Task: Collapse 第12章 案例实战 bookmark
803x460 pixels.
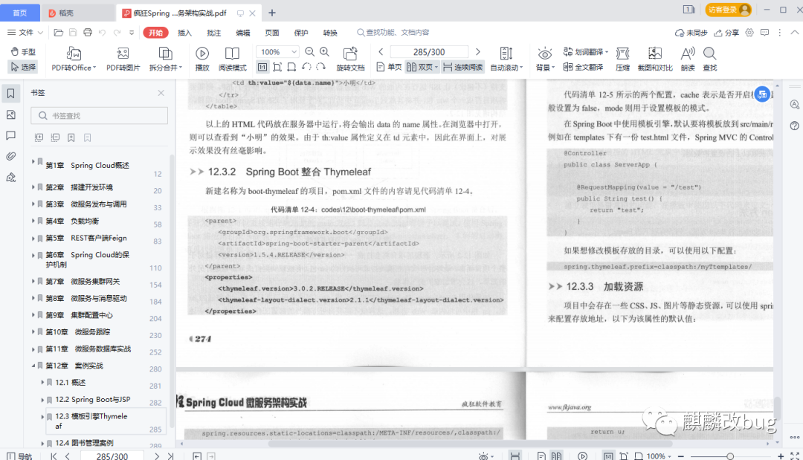Action: click(x=33, y=366)
